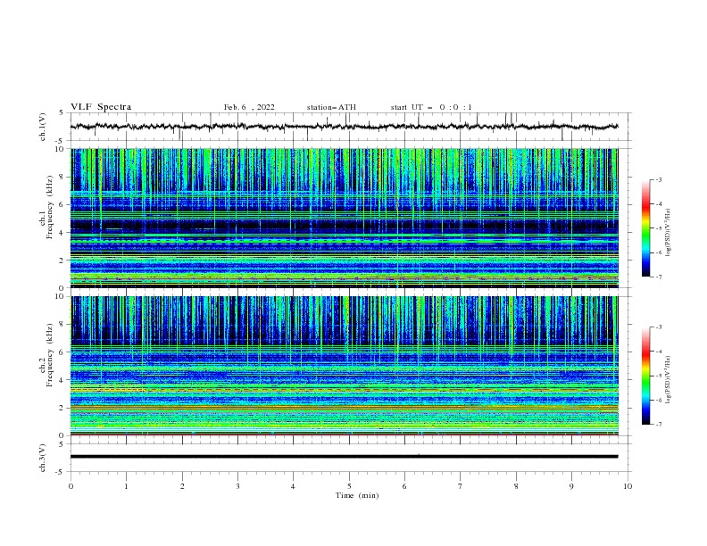This screenshot has height=546, width=707.
Task: Click the log(PSD) label of the ch.2 color bar
Action: (669, 380)
